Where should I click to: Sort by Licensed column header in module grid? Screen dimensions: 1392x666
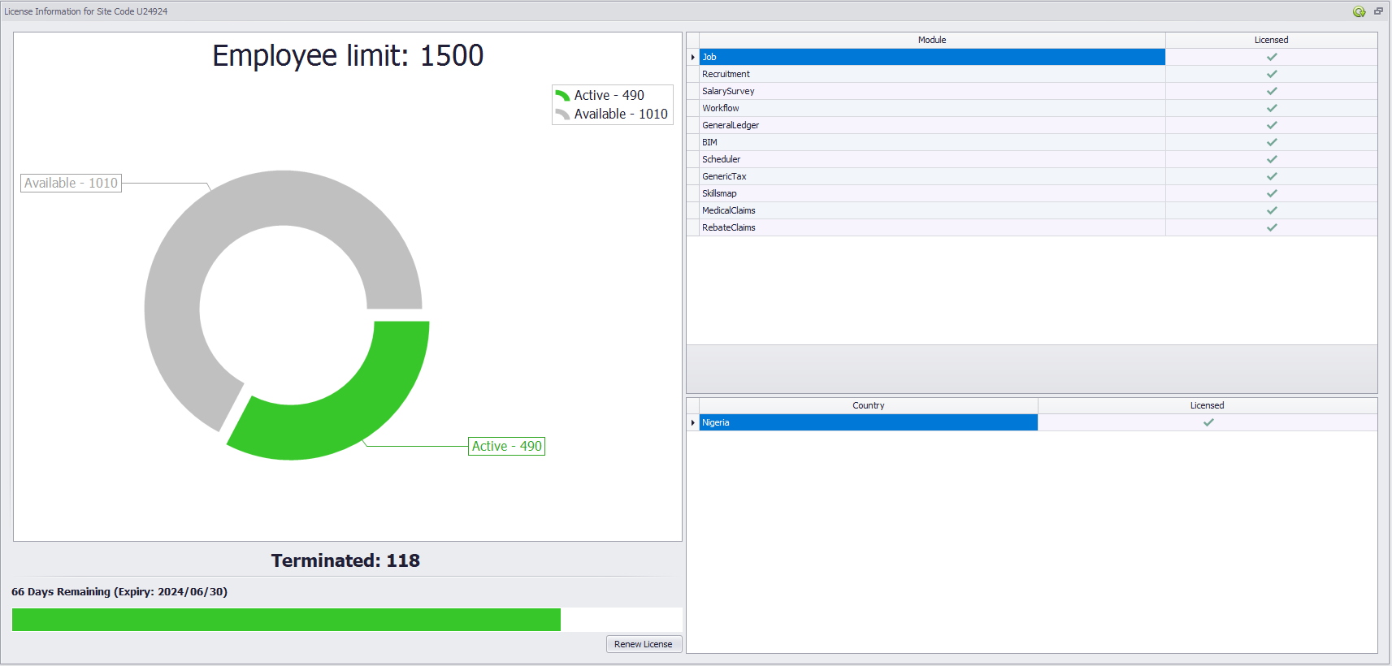(1271, 40)
